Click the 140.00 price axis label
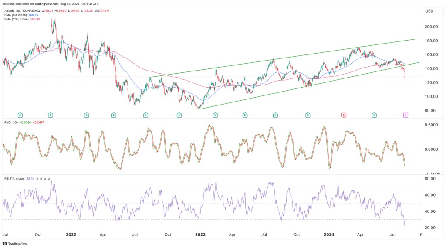Viewport: 446px width, 248px height. point(431,68)
